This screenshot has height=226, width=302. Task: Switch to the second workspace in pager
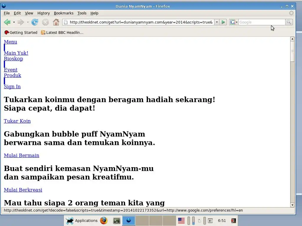[x=142, y=221]
